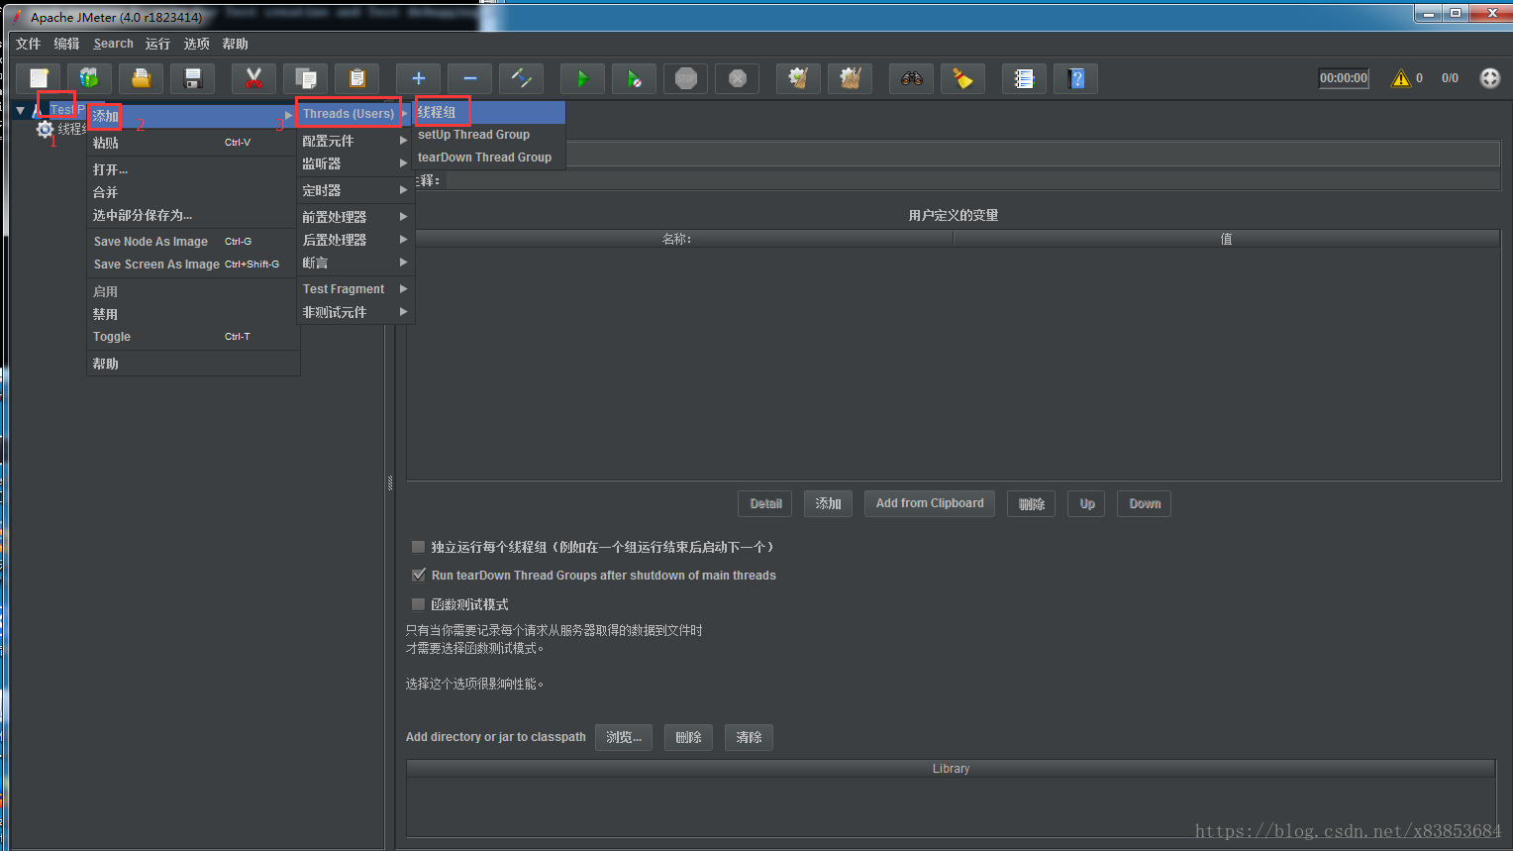Expand the Test Fragment submenu
Viewport: 1513px width, 851px height.
point(354,289)
